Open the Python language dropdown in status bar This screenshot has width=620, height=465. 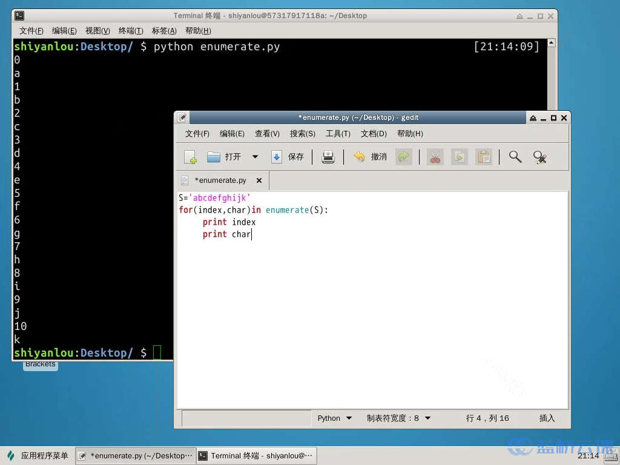click(x=334, y=418)
